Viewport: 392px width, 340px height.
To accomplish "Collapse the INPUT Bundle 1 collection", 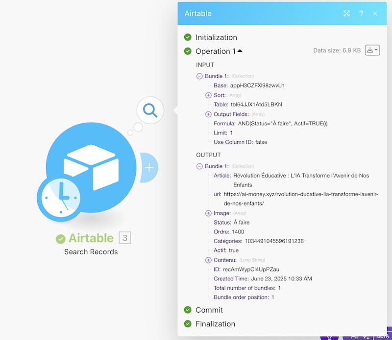I will coord(199,76).
